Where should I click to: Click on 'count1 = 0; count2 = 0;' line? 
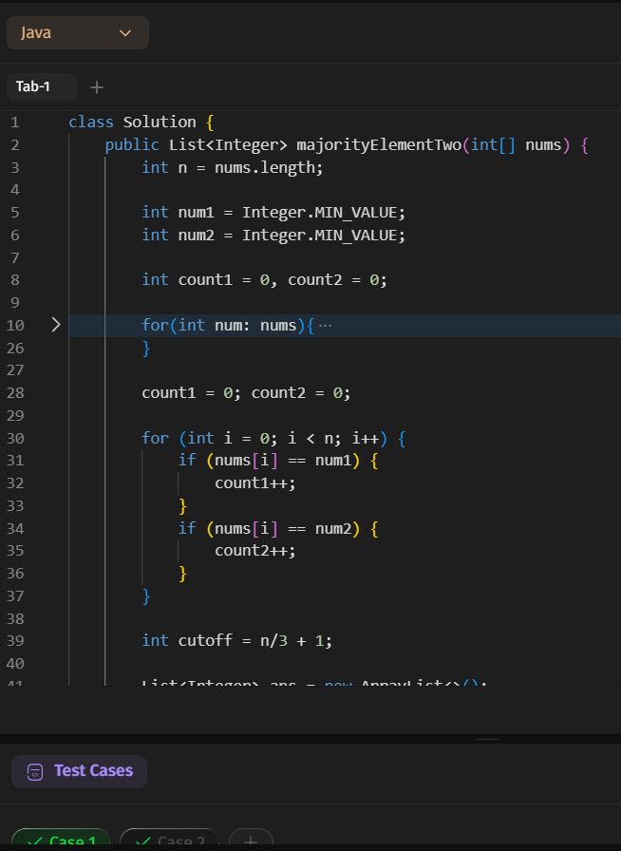coord(247,393)
